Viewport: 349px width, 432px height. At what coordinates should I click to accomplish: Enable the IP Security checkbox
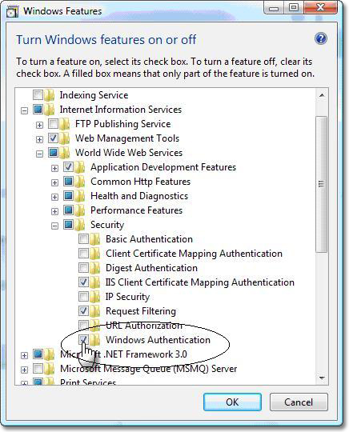pyautogui.click(x=83, y=297)
